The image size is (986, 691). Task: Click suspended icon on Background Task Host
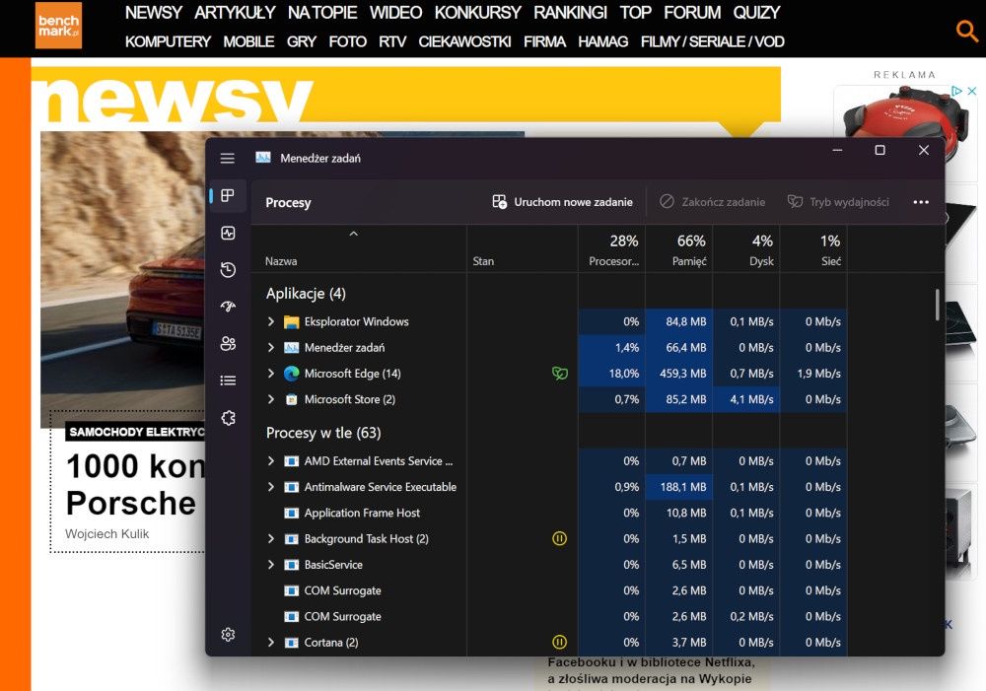559,539
